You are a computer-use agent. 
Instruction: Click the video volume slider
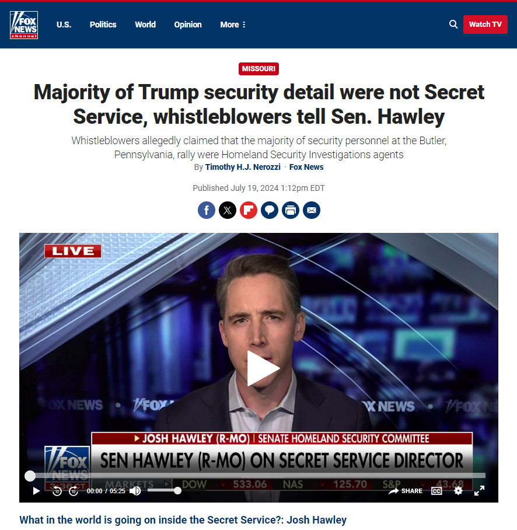163,491
